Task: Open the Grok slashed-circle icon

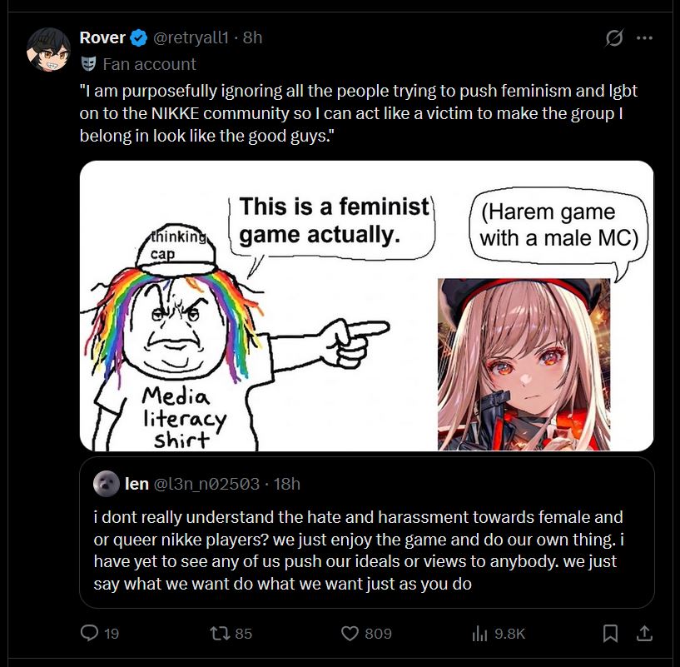Action: [614, 37]
